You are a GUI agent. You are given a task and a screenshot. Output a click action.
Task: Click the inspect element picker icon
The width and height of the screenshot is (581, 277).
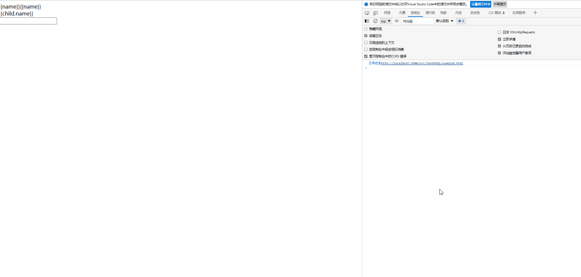click(367, 13)
